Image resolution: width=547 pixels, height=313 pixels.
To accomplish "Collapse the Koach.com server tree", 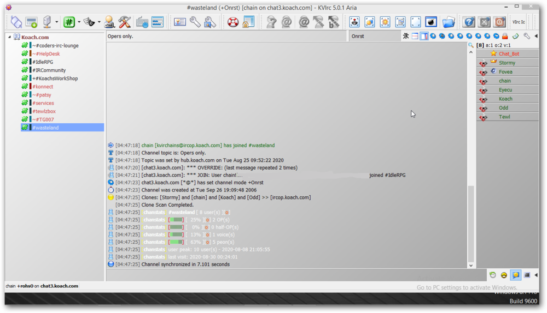I will 9,37.
